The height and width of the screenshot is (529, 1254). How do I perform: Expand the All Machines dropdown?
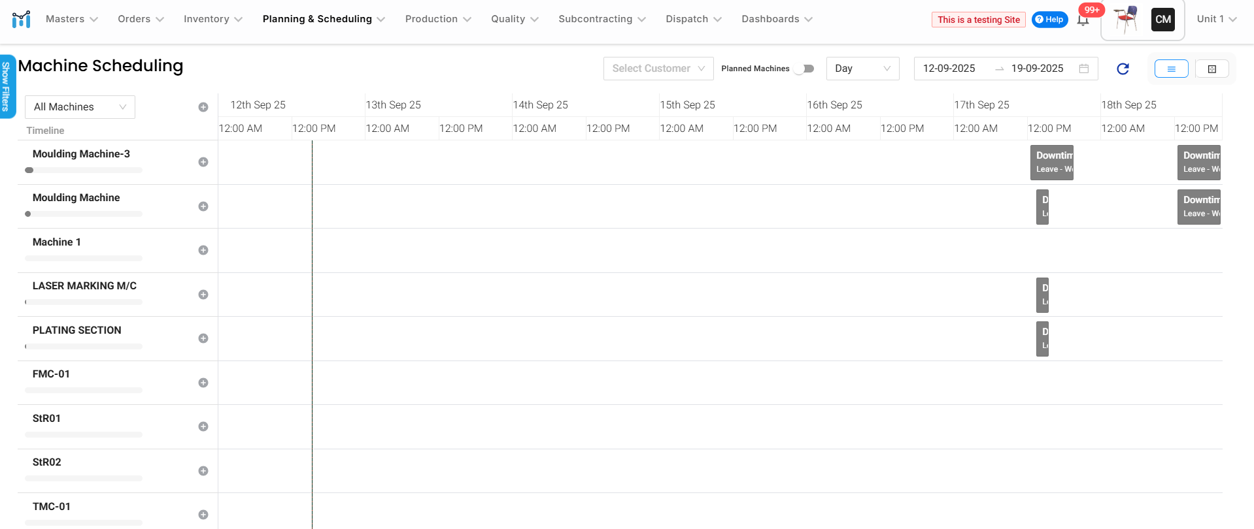80,107
